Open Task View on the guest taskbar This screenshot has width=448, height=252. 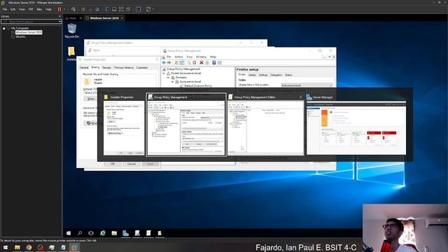tap(91, 233)
